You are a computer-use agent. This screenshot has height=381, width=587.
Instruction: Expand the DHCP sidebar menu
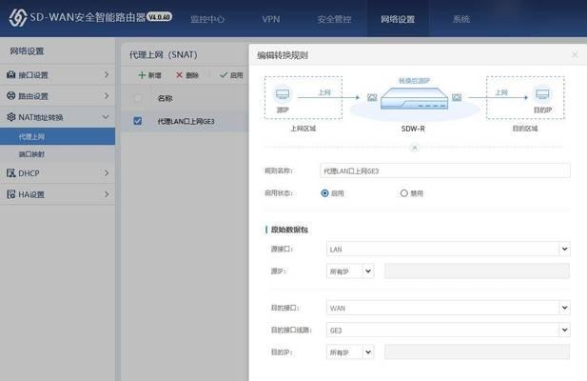coord(57,173)
